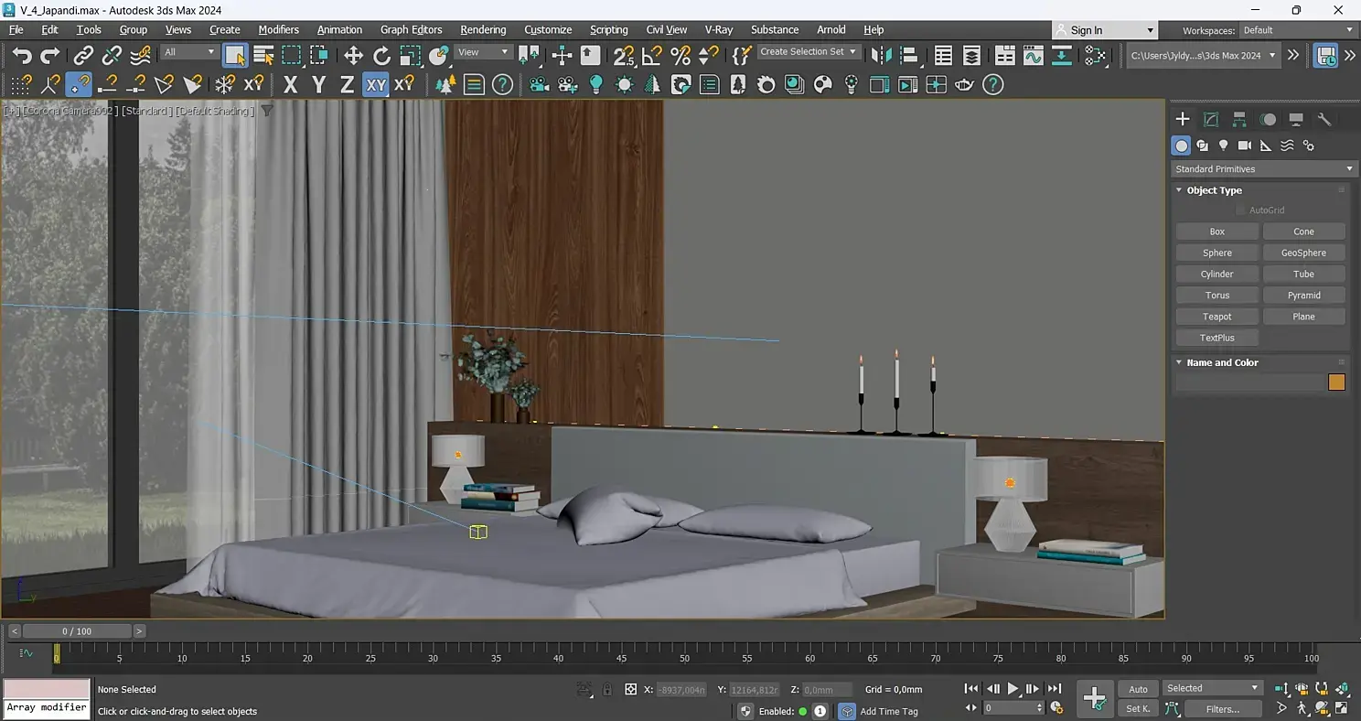
Task: Toggle the Auto key mode button
Action: pyautogui.click(x=1138, y=689)
